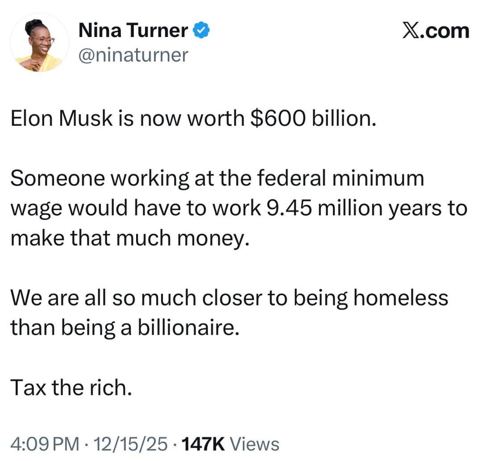
Task: Click the word "homeless" in tweet
Action: (400, 298)
